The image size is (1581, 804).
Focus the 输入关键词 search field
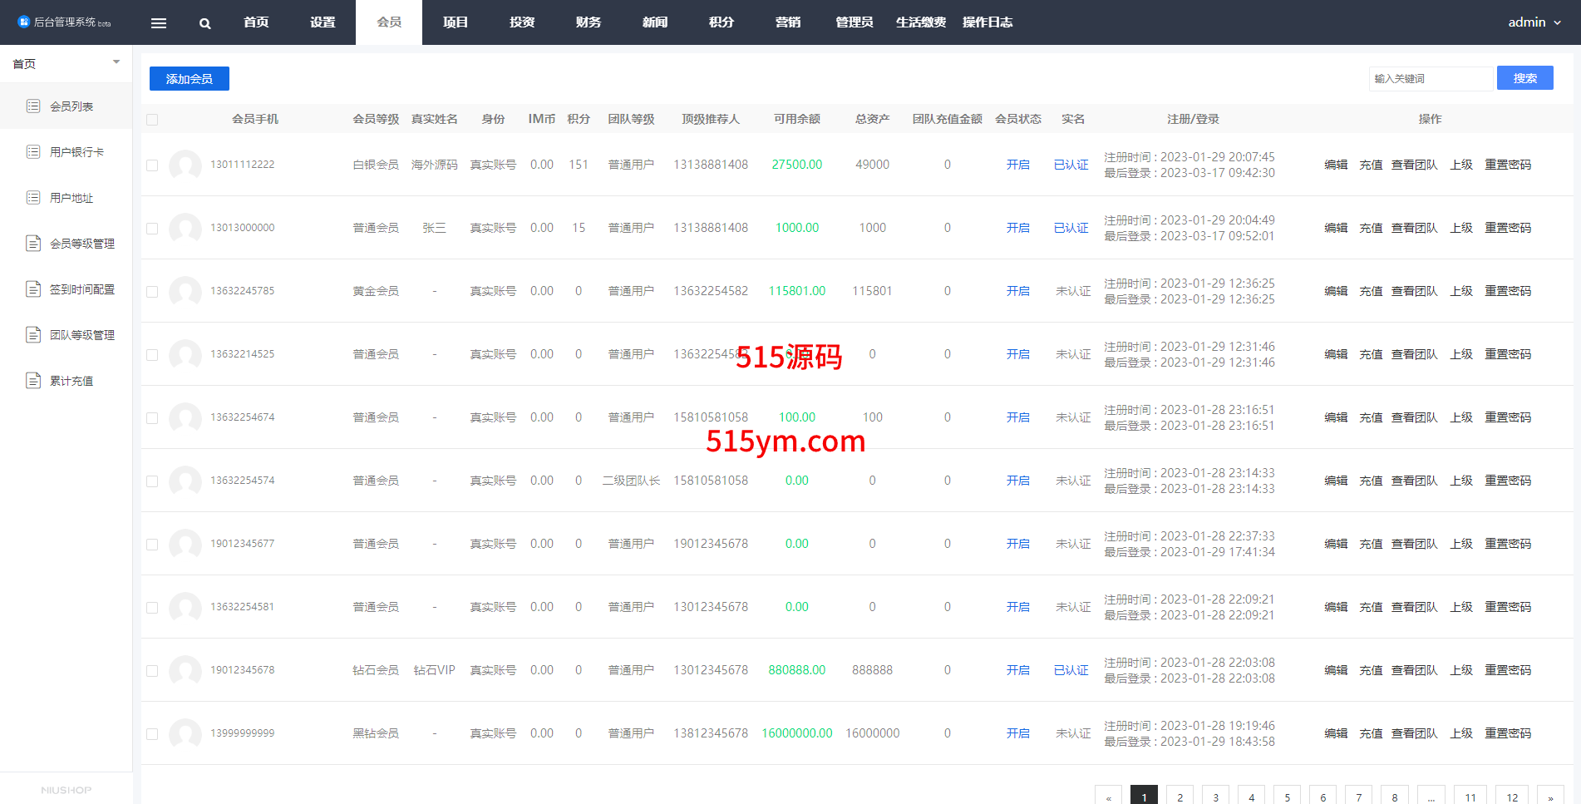[x=1430, y=78]
